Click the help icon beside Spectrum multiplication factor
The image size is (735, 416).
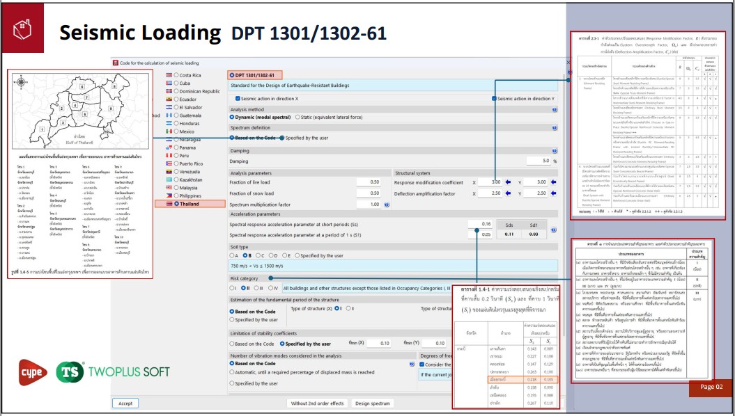(x=387, y=205)
